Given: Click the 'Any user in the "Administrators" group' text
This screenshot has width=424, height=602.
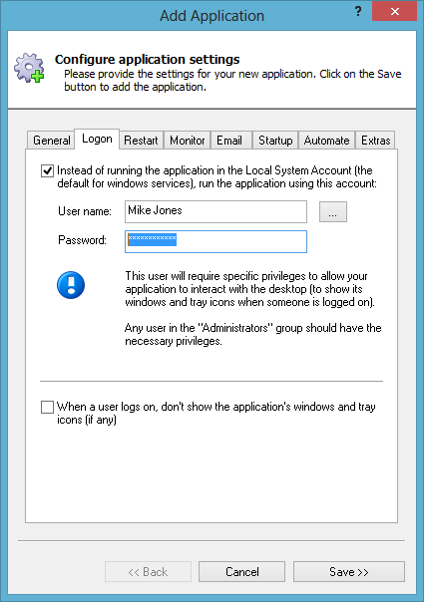Looking at the screenshot, I should tap(253, 335).
